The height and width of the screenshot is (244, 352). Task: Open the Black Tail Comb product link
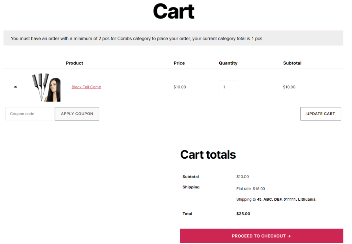coord(86,87)
